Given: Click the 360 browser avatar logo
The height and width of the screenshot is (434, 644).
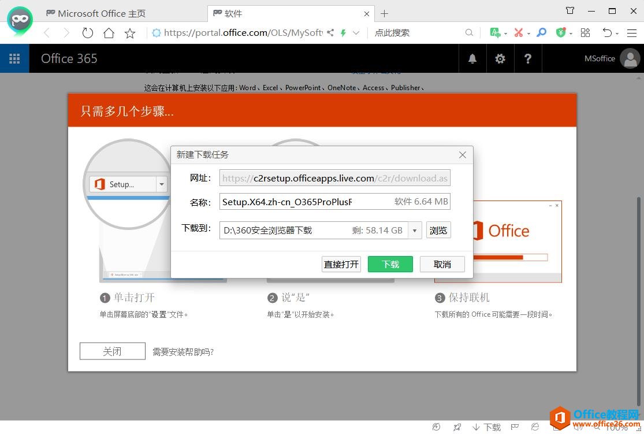Looking at the screenshot, I should [x=20, y=21].
